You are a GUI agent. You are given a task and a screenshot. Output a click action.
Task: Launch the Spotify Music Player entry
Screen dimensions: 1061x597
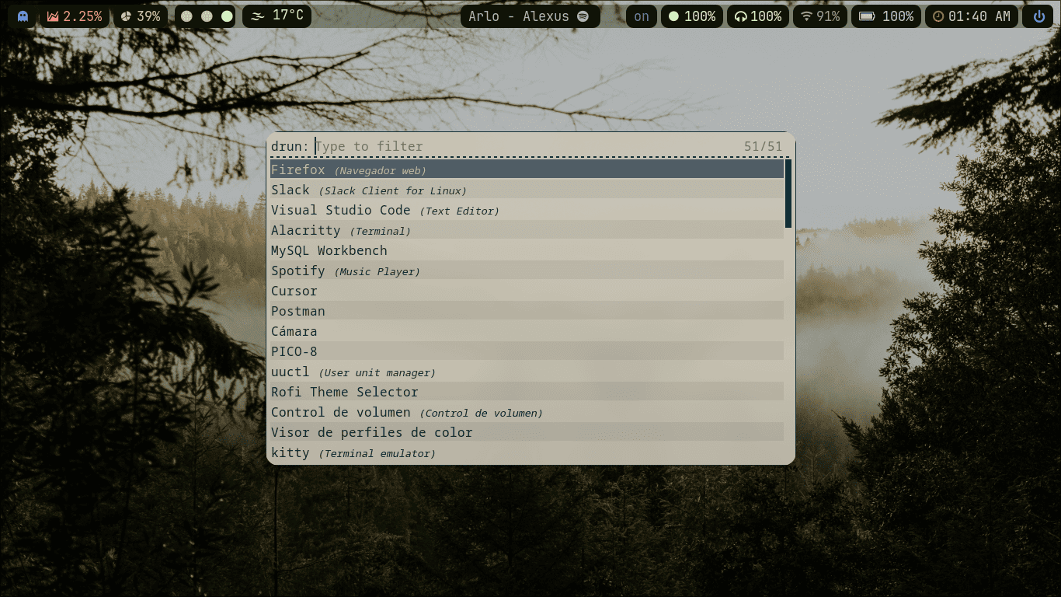[x=527, y=271]
